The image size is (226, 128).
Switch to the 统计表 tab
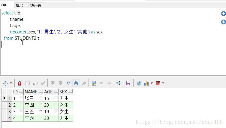coord(36,5)
